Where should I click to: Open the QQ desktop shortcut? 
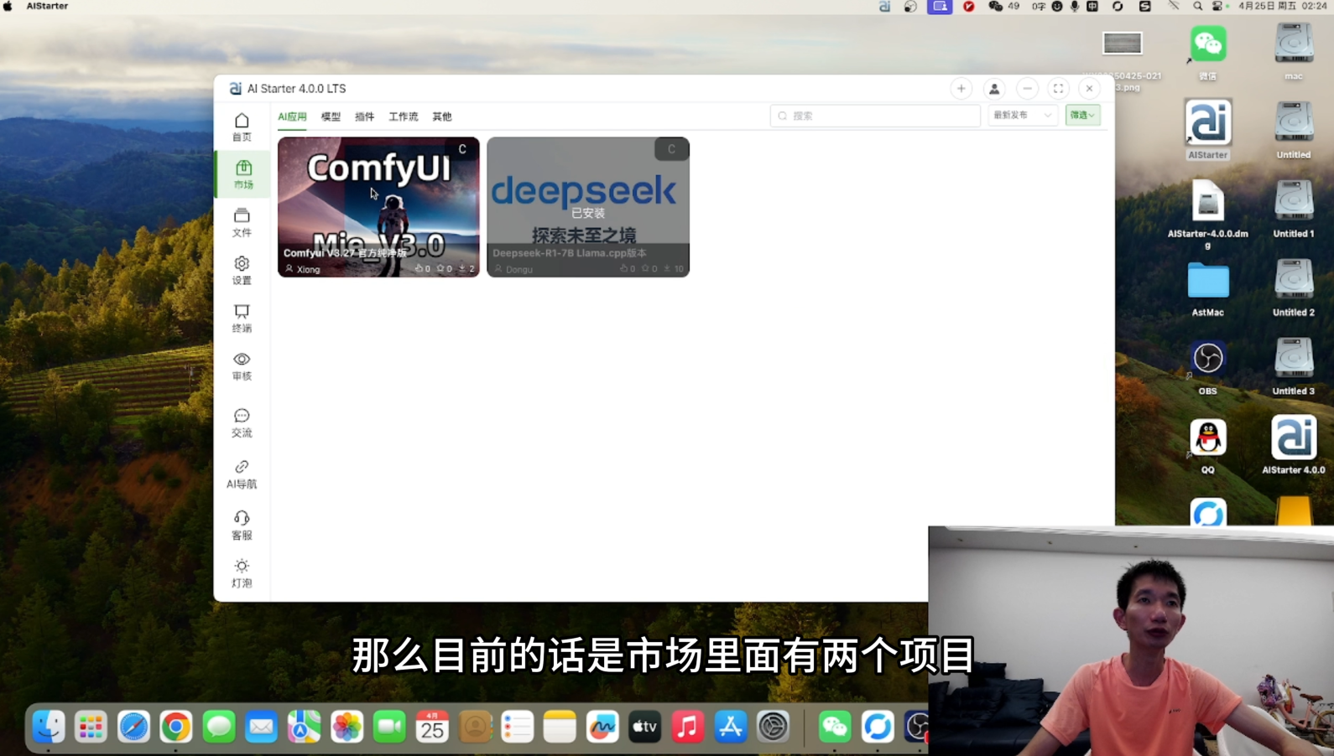click(x=1208, y=445)
